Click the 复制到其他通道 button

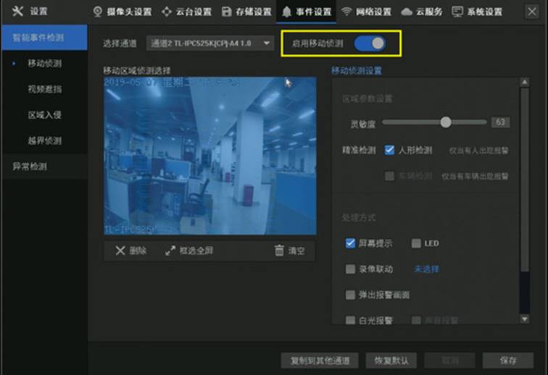click(x=320, y=360)
